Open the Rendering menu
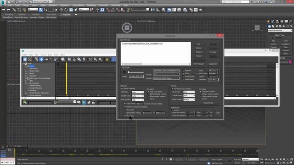 pyautogui.click(x=91, y=5)
